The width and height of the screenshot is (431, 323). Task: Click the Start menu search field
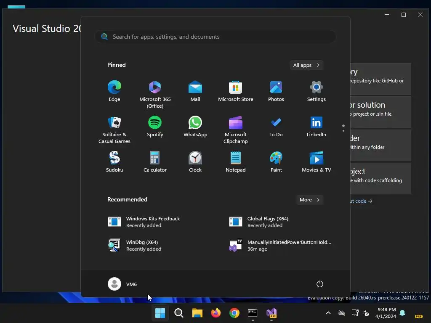click(x=215, y=37)
